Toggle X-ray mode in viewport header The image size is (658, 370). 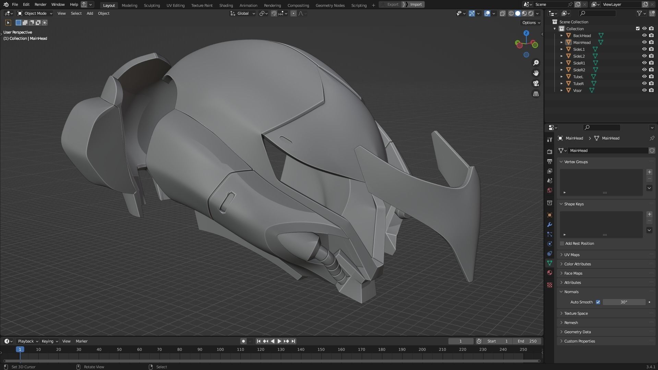502,13
